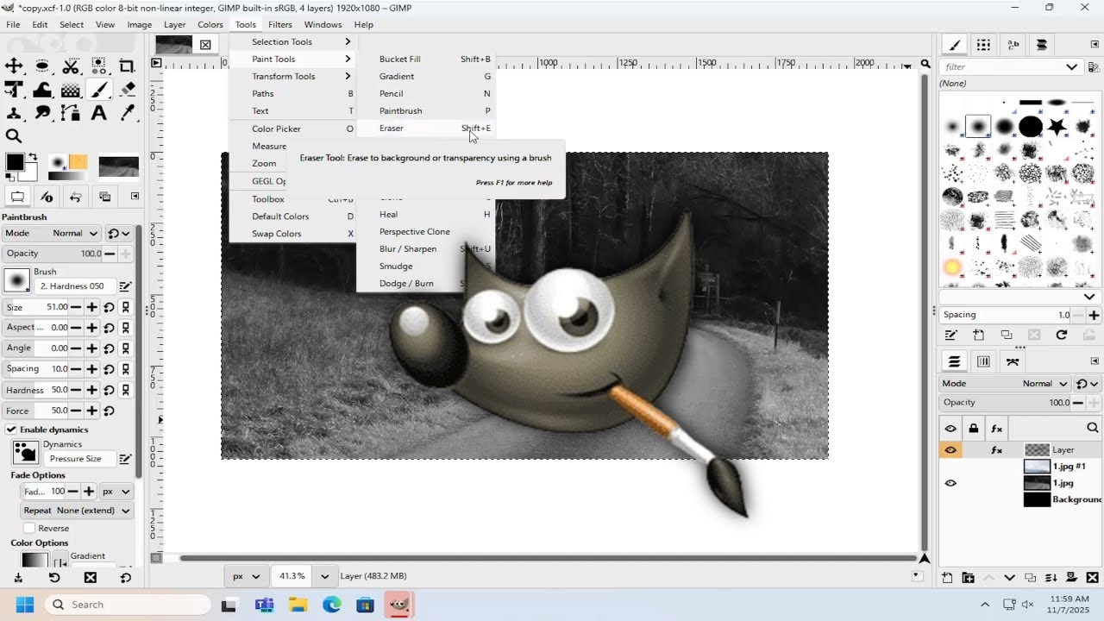1104x621 pixels.
Task: Choose Default Colors menu item
Action: tap(293, 216)
